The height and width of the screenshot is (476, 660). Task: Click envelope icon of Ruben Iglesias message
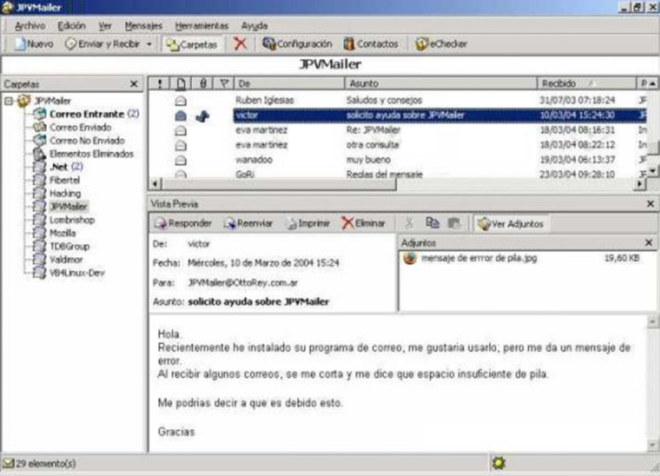click(x=181, y=101)
